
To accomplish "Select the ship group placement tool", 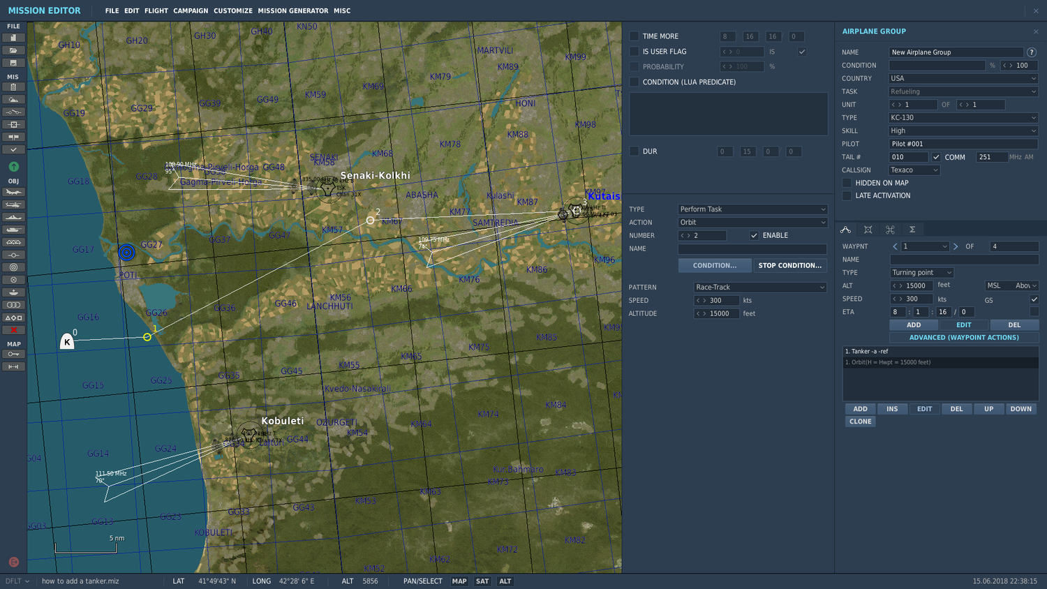I will point(13,218).
